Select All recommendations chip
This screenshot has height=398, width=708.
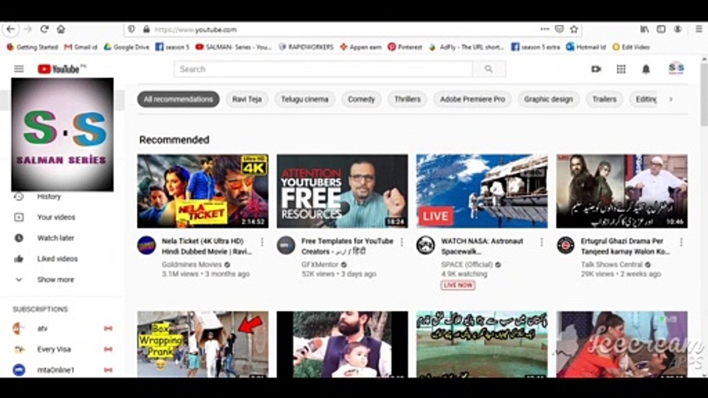(178, 99)
